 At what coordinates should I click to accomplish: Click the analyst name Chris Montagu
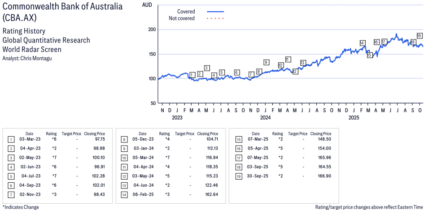coord(39,59)
